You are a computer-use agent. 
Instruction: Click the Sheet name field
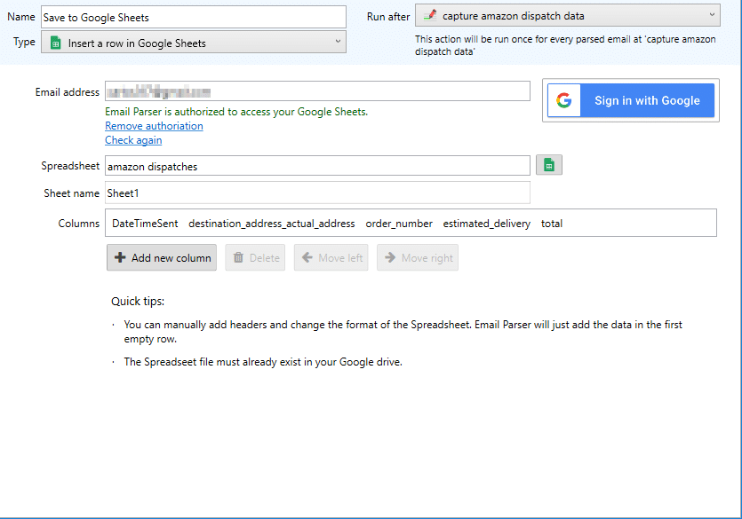[317, 193]
